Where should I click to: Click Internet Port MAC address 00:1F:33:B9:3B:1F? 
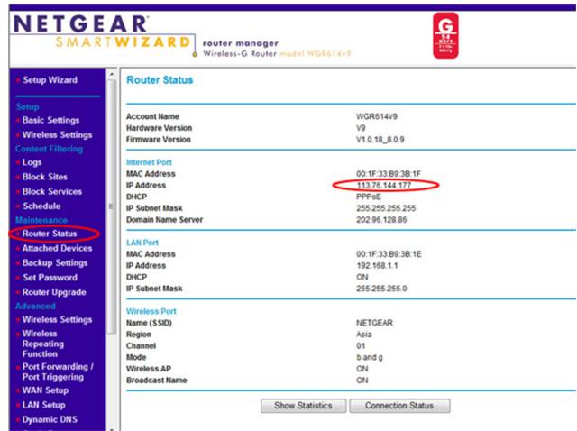click(389, 174)
